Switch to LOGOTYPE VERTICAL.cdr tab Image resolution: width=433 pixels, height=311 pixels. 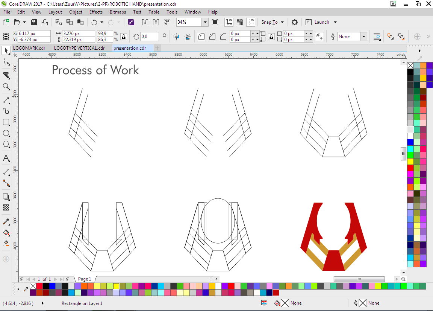click(79, 48)
